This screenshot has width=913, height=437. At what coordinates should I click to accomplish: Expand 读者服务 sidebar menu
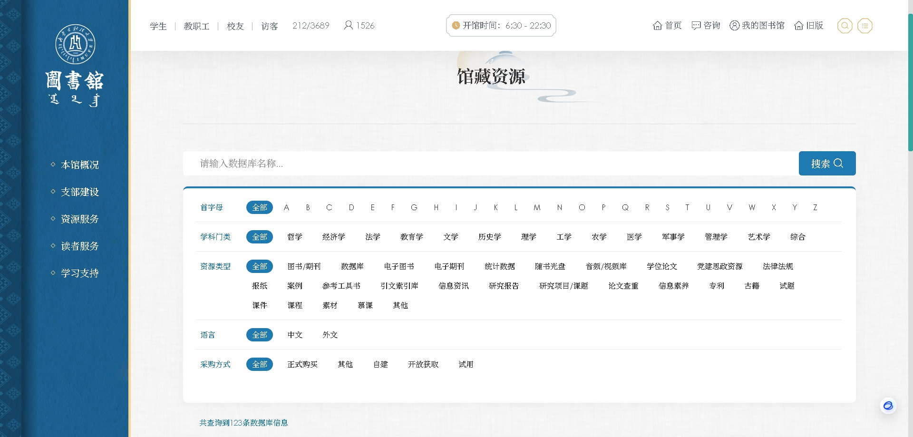[x=79, y=246]
